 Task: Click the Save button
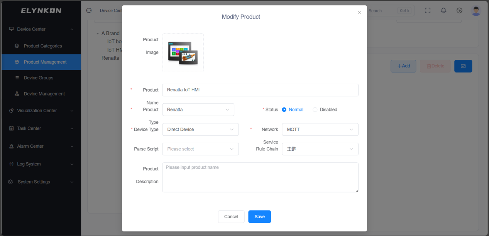pos(259,217)
